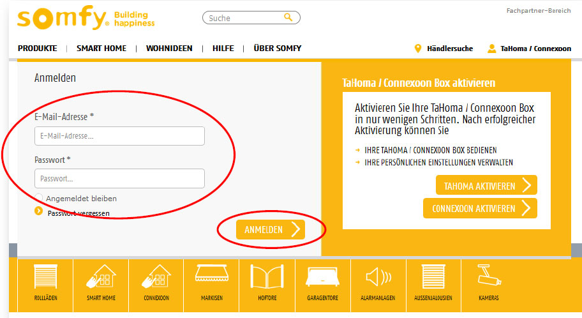582x318 pixels.
Task: Click the Anmelden submit button
Action: [271, 230]
